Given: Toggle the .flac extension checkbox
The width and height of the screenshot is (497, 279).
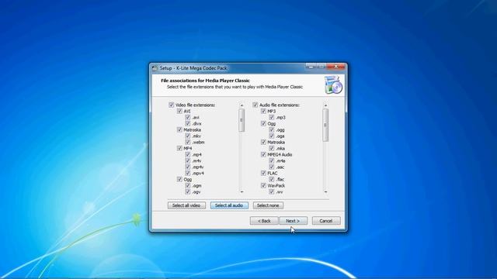Looking at the screenshot, I should [272, 179].
